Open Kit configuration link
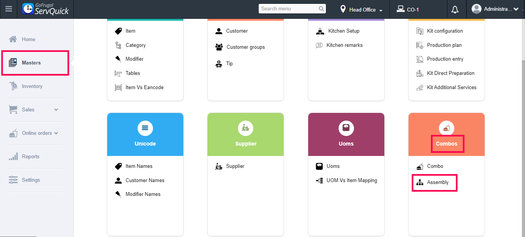 click(445, 31)
